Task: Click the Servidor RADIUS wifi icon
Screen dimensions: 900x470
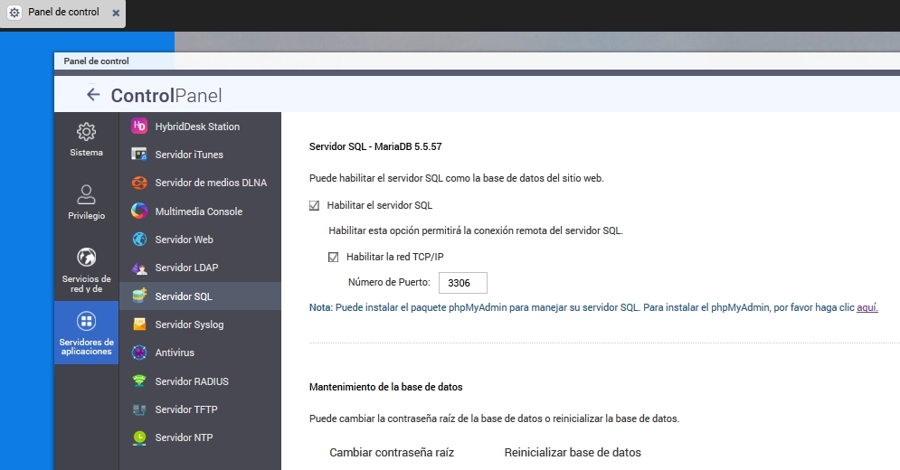Action: (139, 381)
